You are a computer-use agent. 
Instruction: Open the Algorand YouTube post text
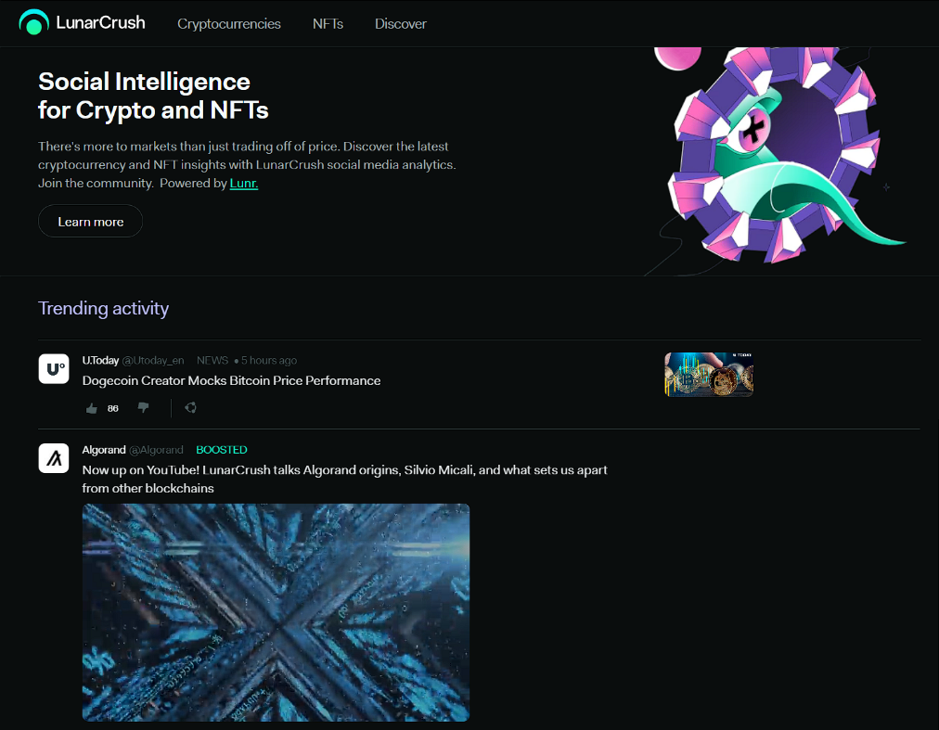point(344,479)
